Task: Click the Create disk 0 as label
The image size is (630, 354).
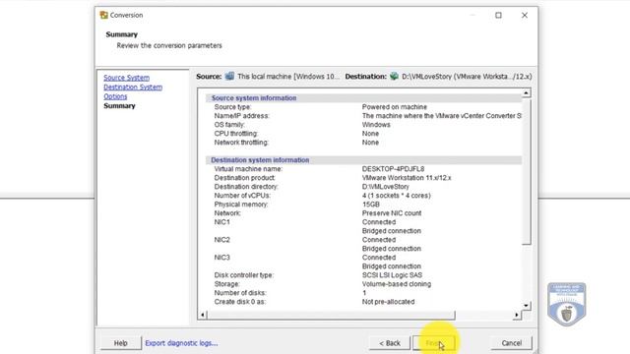Action: (x=240, y=302)
